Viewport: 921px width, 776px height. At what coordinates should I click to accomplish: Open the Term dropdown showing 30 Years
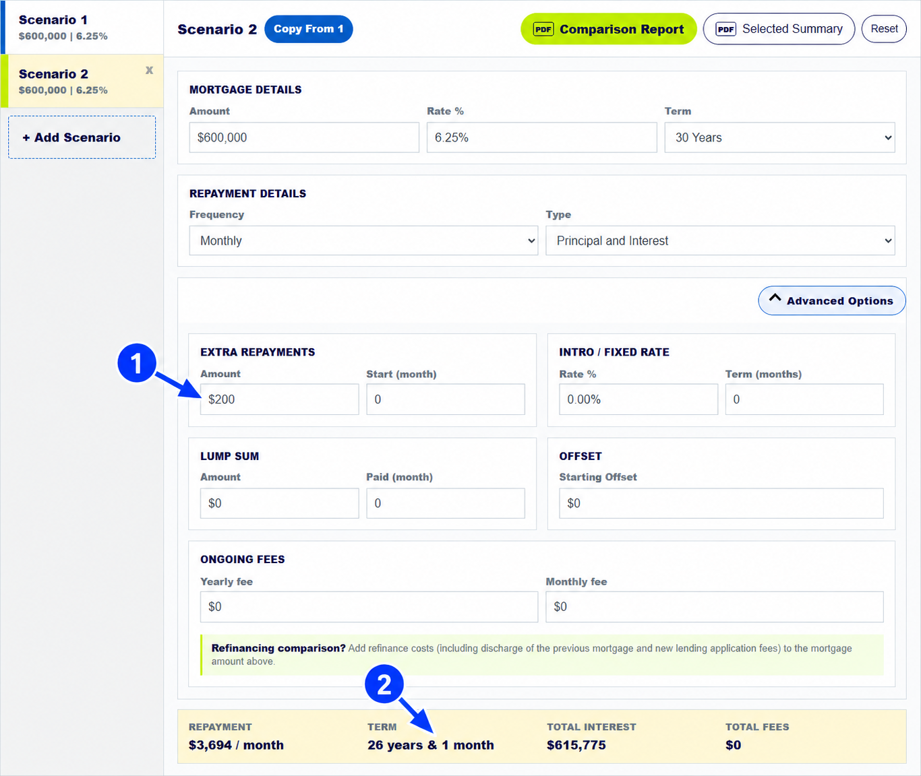click(x=780, y=137)
